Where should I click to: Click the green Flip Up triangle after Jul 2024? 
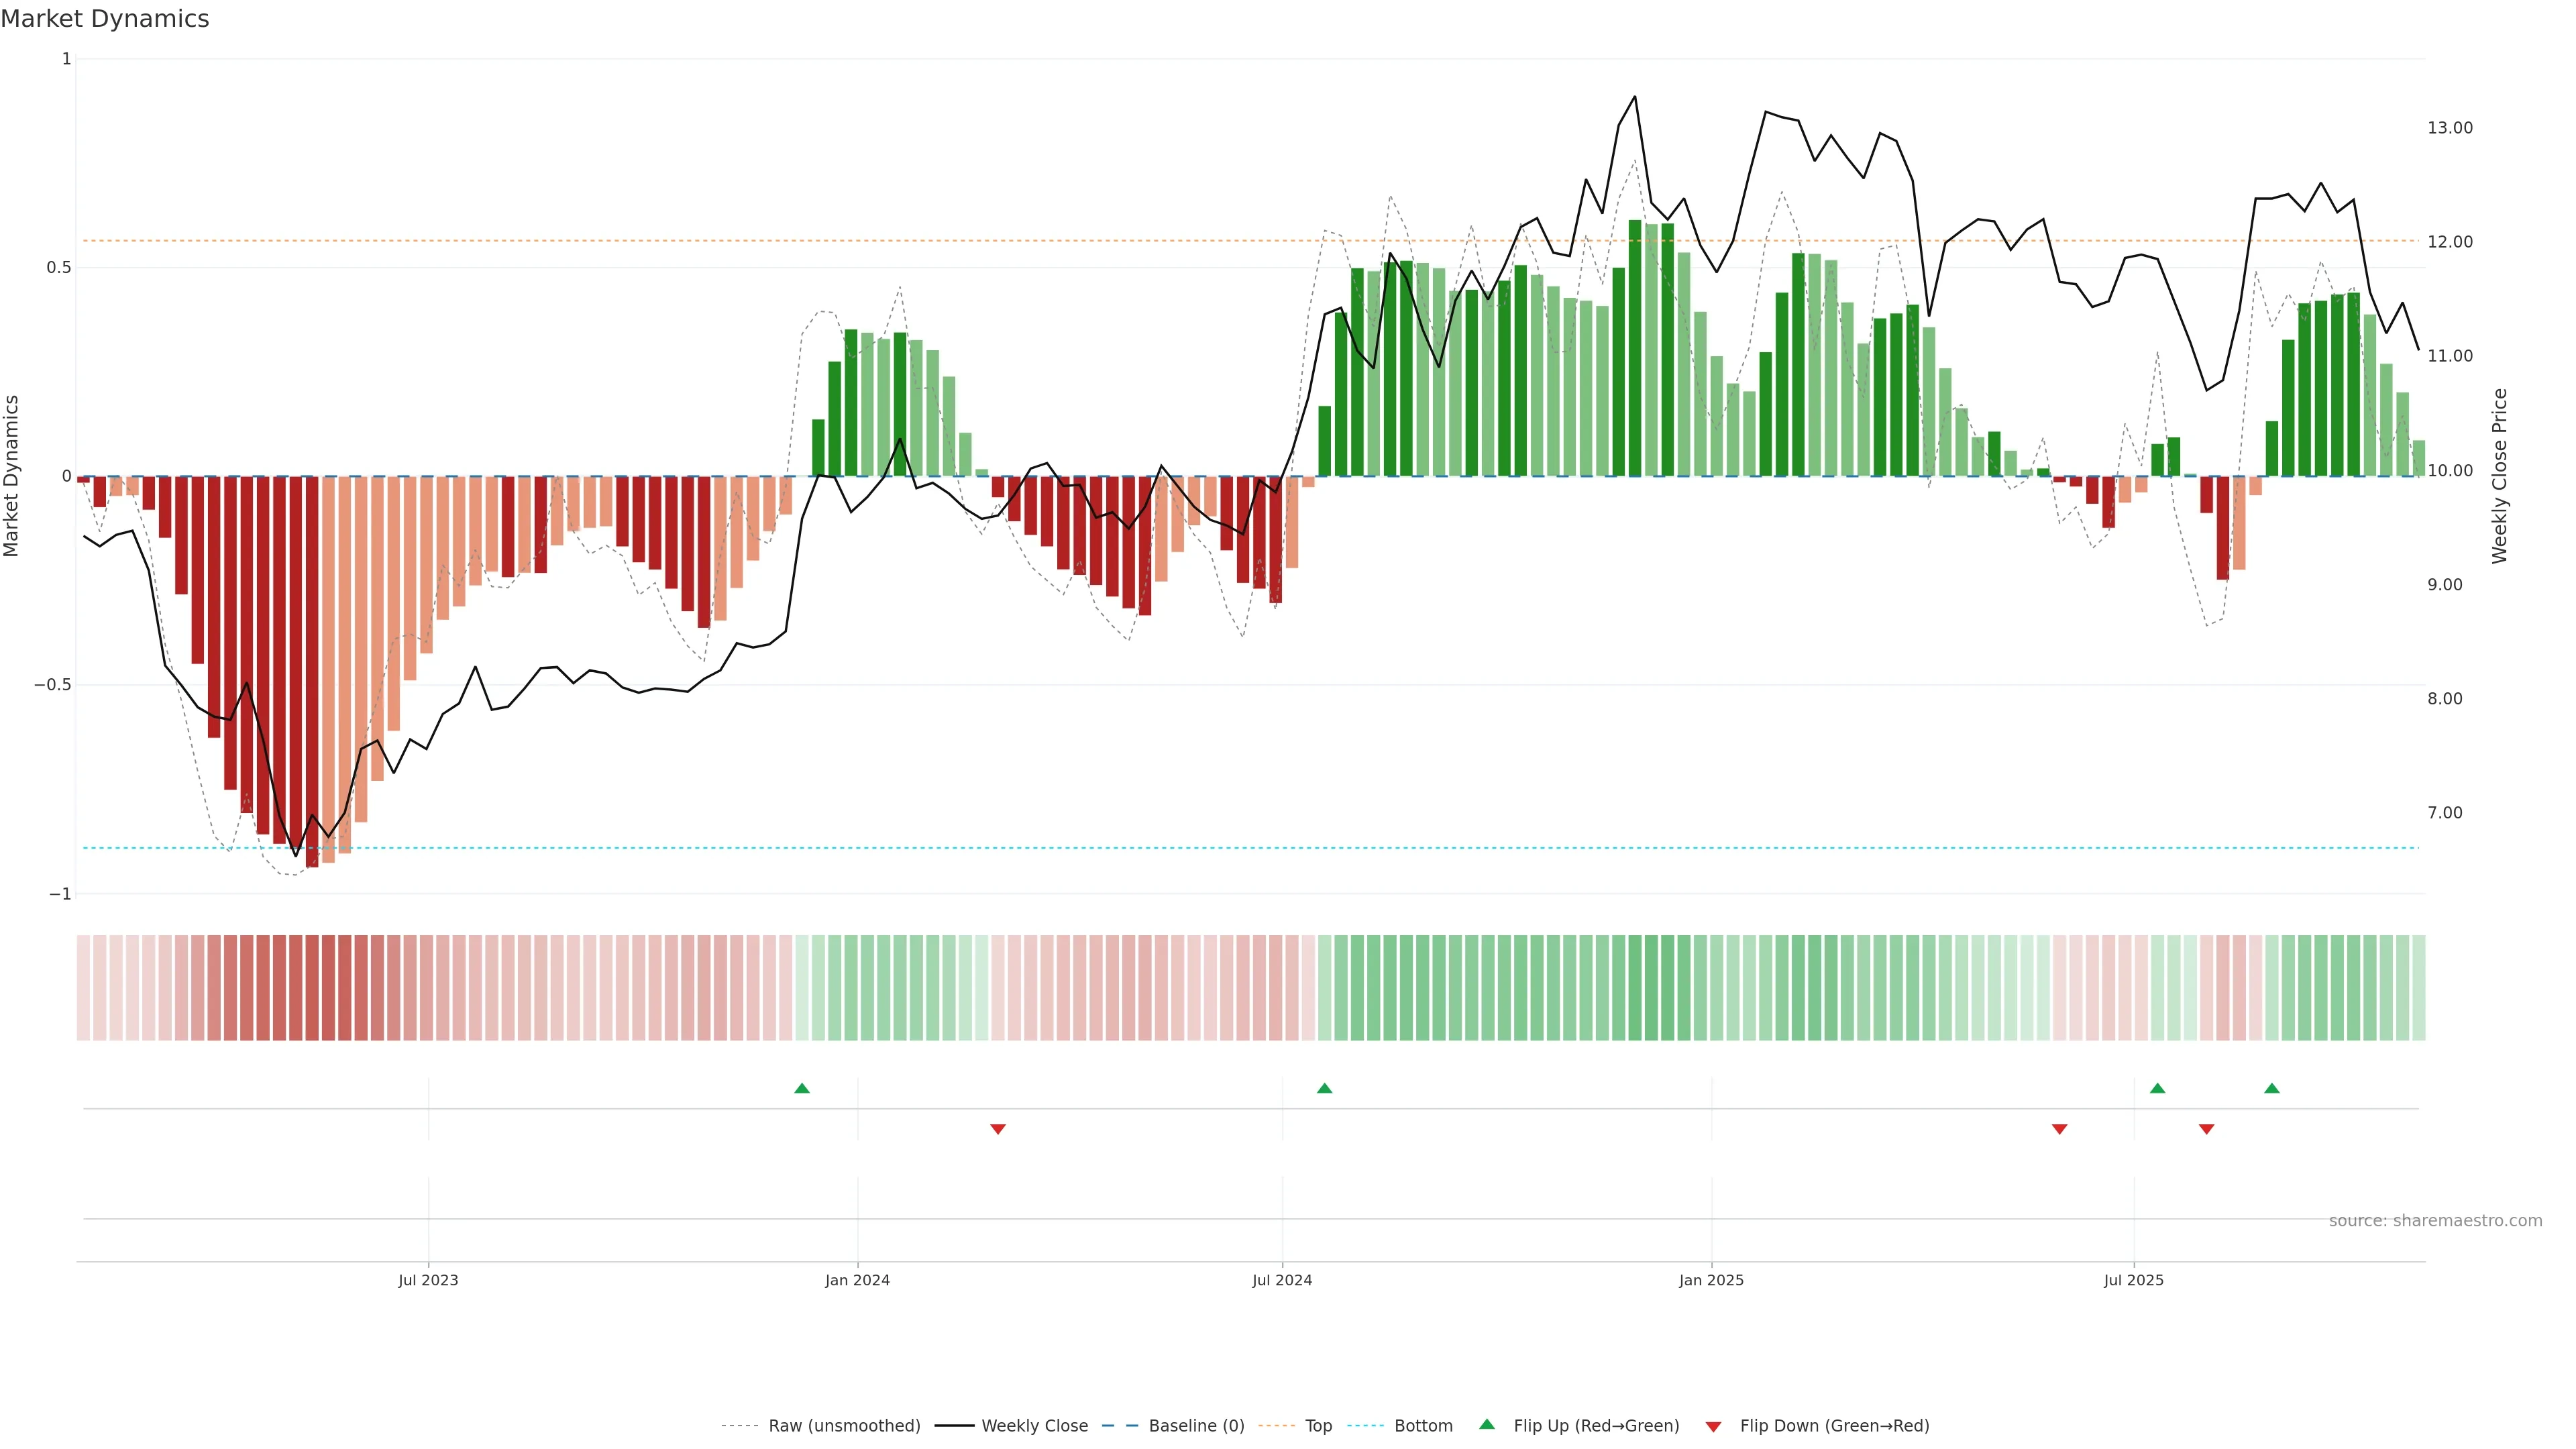tap(1324, 1088)
